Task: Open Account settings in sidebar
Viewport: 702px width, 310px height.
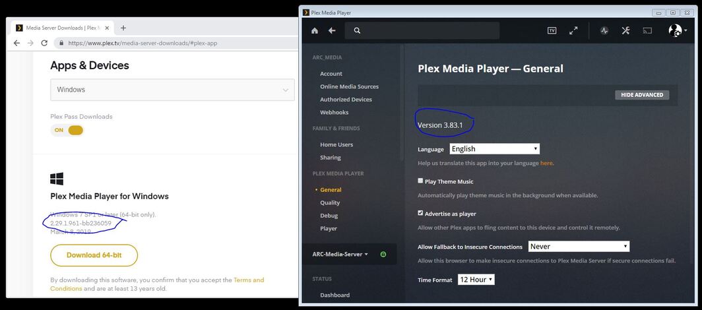Action: tap(331, 74)
